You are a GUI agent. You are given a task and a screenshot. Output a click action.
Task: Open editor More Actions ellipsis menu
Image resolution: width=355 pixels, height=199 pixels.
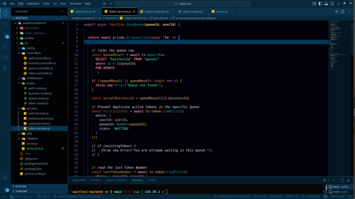pyautogui.click(x=349, y=11)
